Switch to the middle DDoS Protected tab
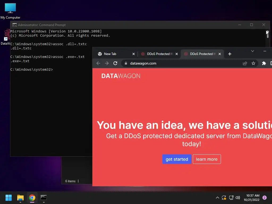This screenshot has height=204, width=272. [x=159, y=54]
